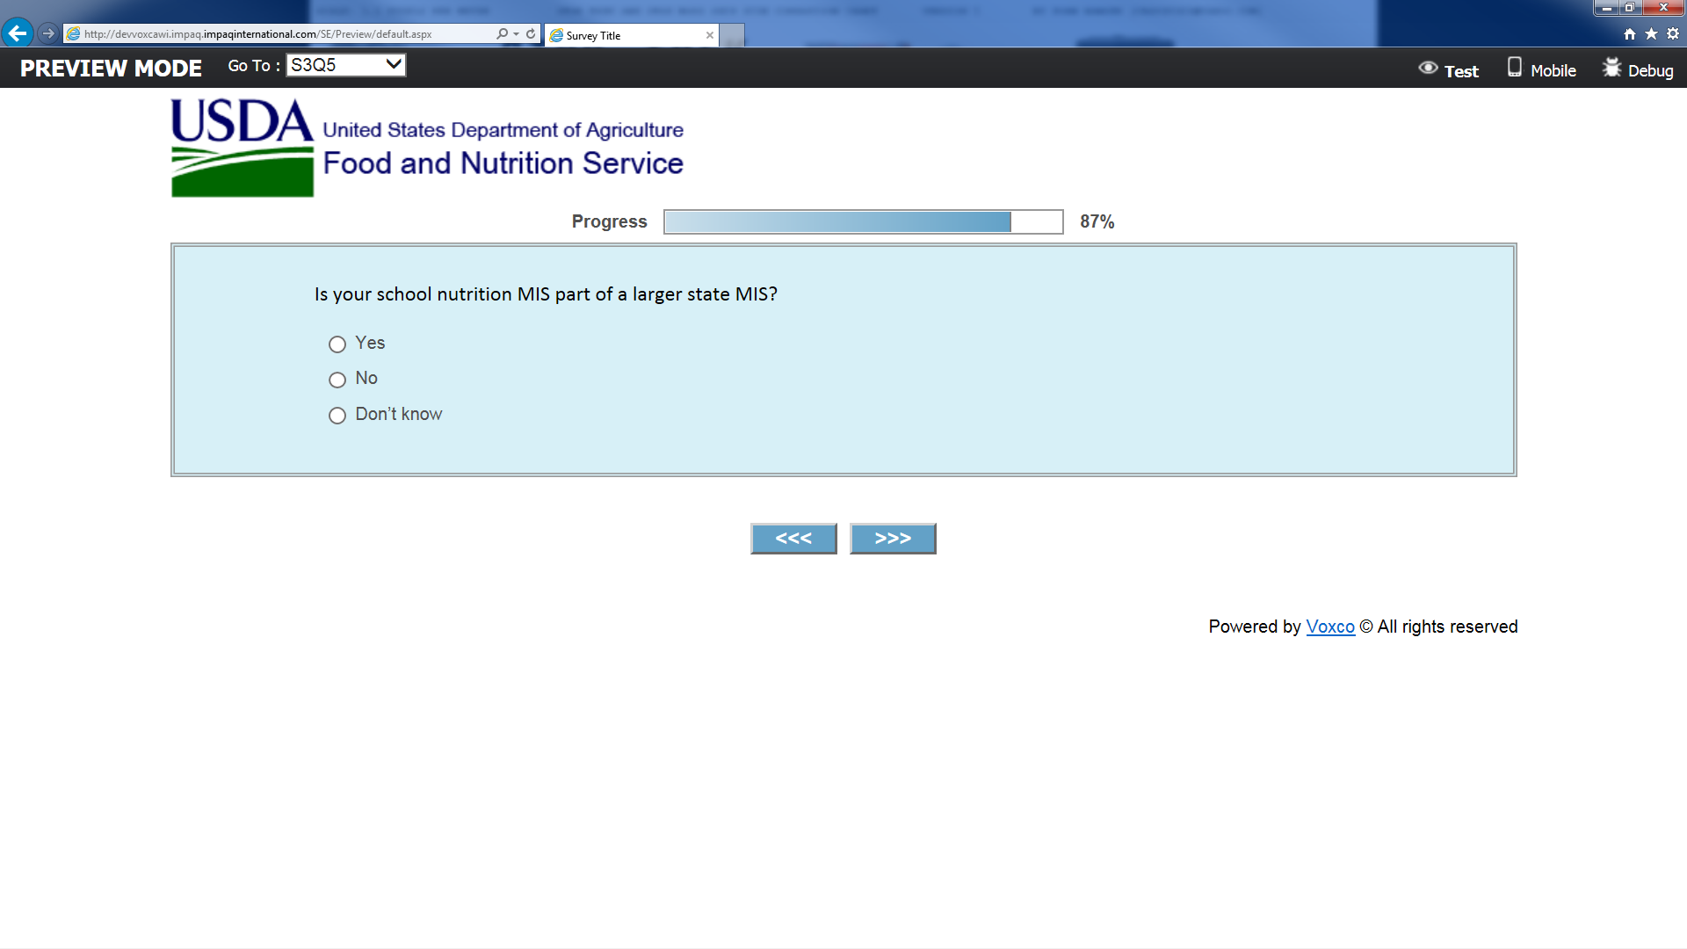Image resolution: width=1687 pixels, height=949 pixels.
Task: Switch to Mobile preview icon
Action: (x=1514, y=68)
